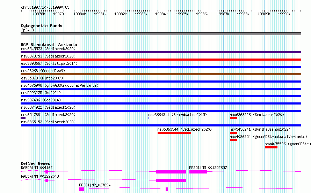This screenshot has height=193, width=311.
Task: Open gene RAB5A|NM_004162 label
Action: coord(37,168)
